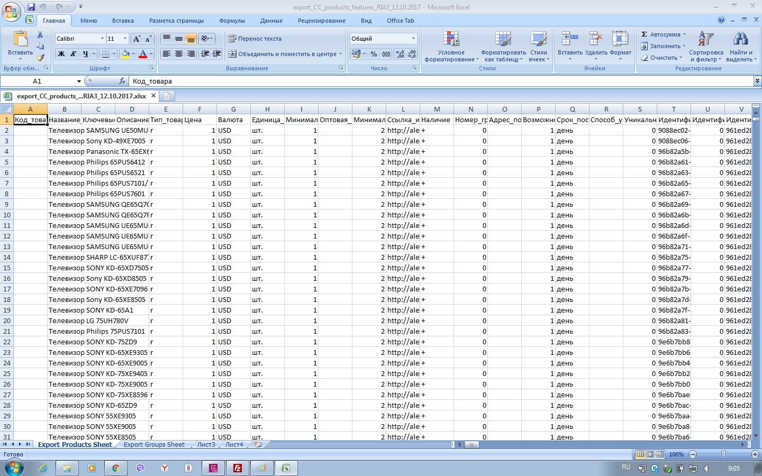
Task: Open the Общий number format dropdown
Action: 413,39
